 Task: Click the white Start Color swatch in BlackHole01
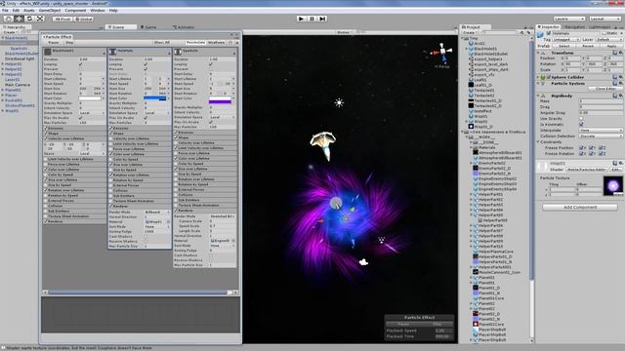tap(90, 98)
